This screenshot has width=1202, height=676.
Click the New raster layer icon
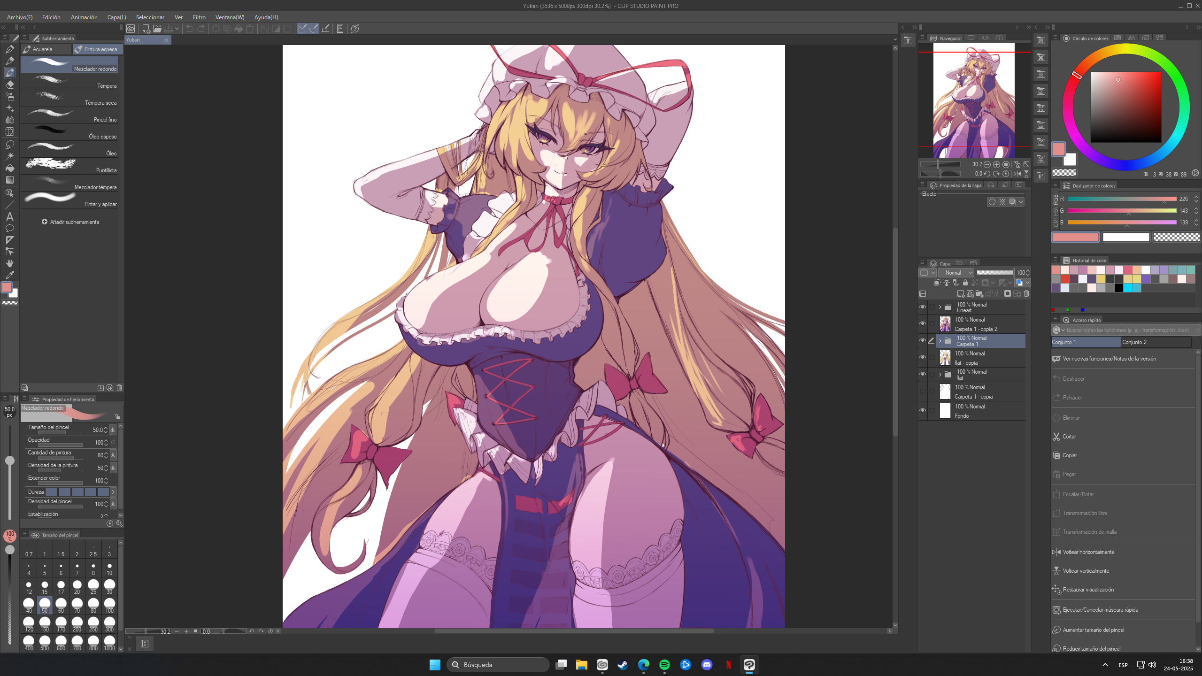tap(960, 294)
